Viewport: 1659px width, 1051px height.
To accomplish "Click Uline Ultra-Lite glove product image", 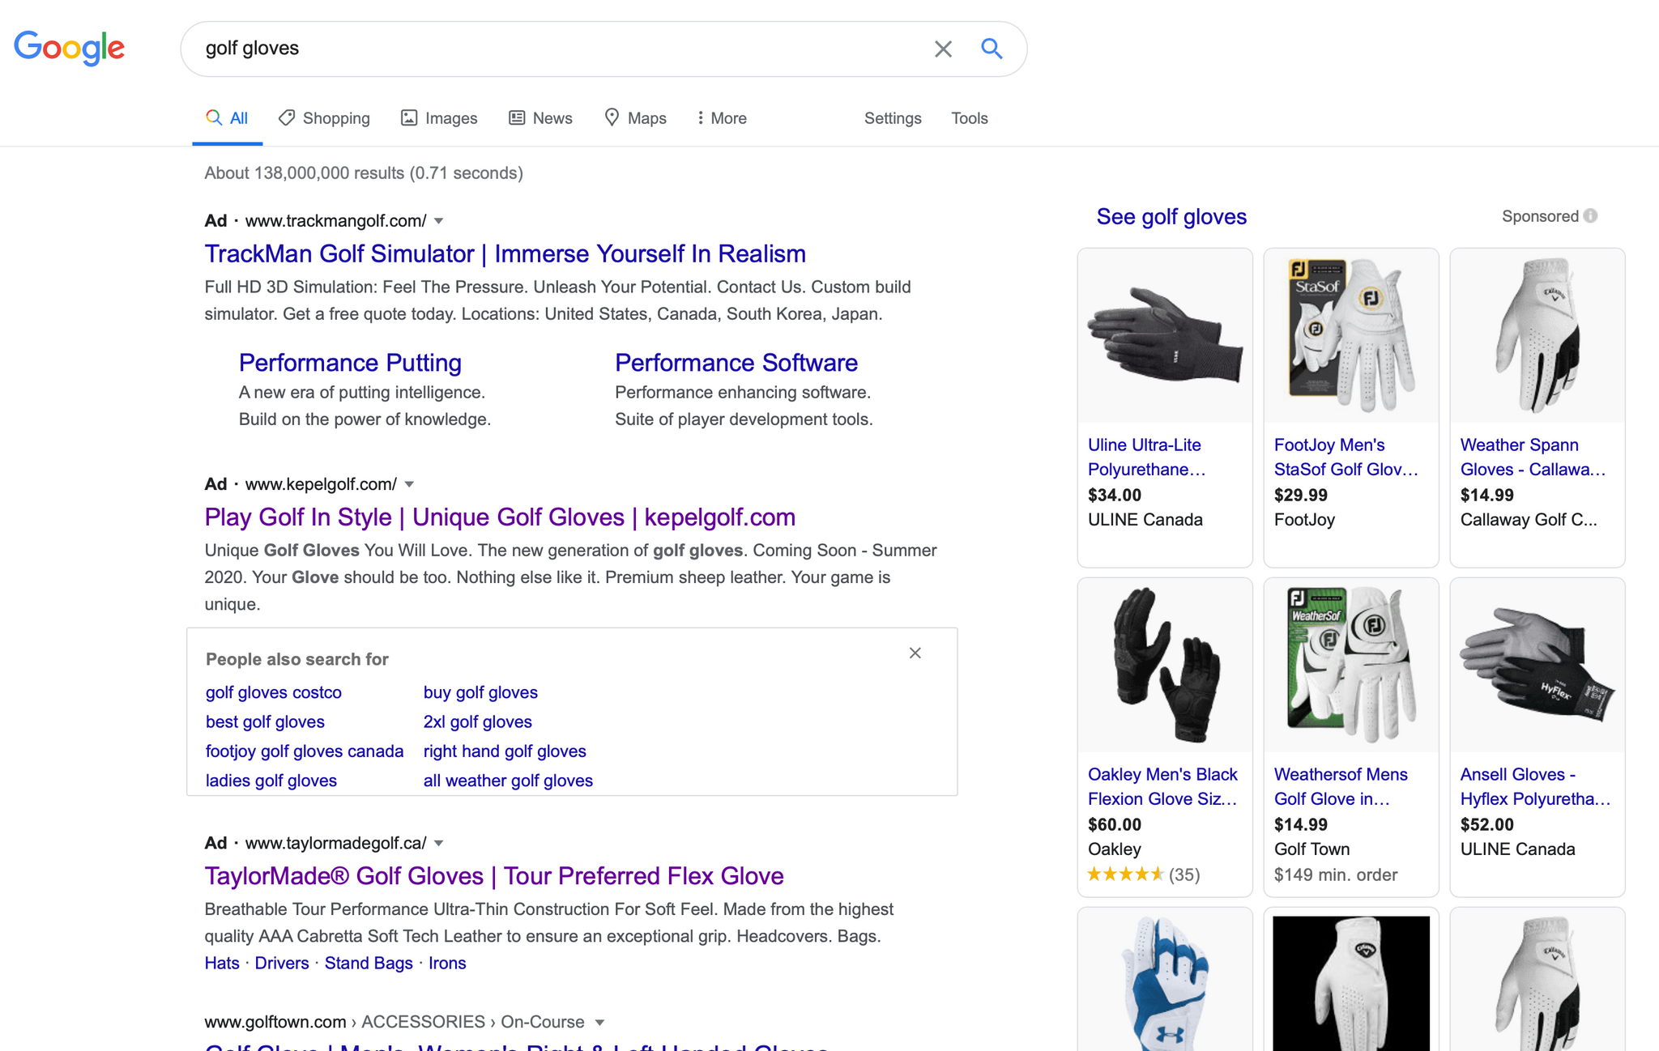I will [1165, 335].
